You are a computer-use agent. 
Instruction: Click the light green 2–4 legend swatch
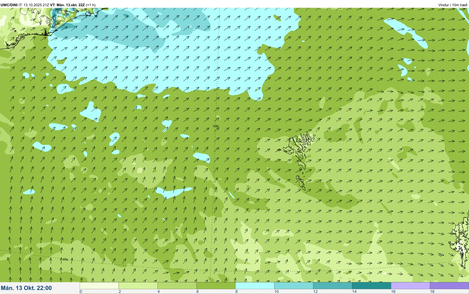pos(138,286)
